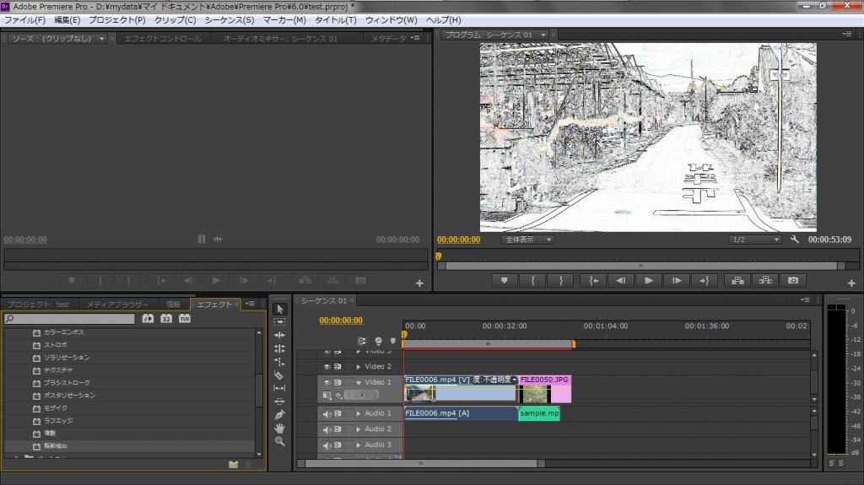Image resolution: width=864 pixels, height=485 pixels.
Task: Expand the Audio 3 track
Action: [359, 445]
